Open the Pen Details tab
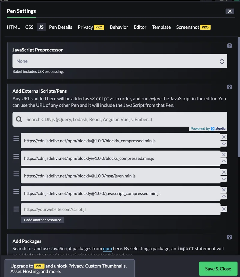 pos(61,27)
